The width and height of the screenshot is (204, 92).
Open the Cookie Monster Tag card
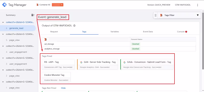tap(56, 77)
